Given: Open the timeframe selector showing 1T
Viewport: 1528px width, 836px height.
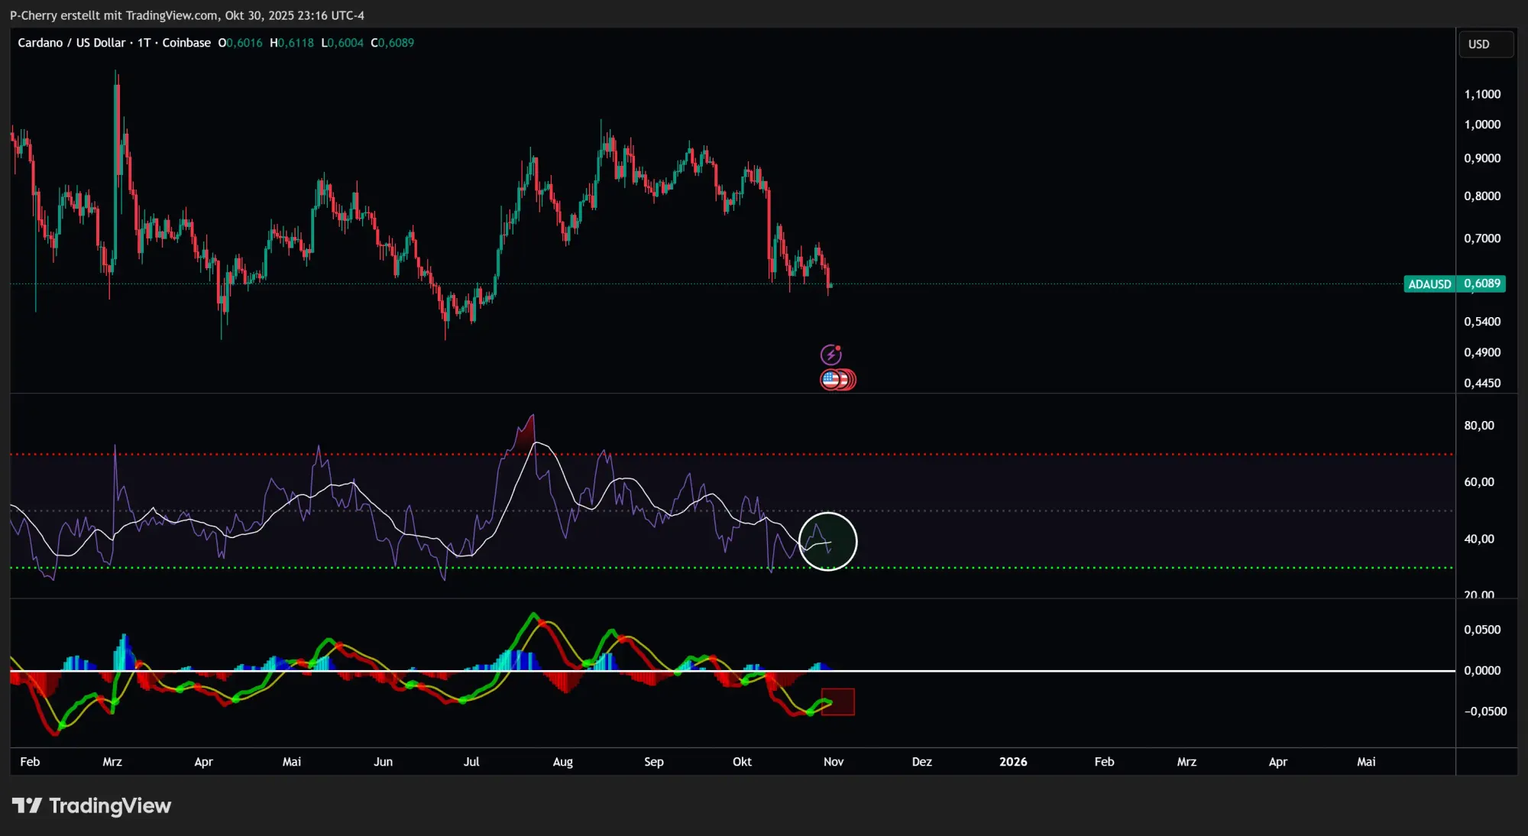Looking at the screenshot, I should click(x=145, y=43).
